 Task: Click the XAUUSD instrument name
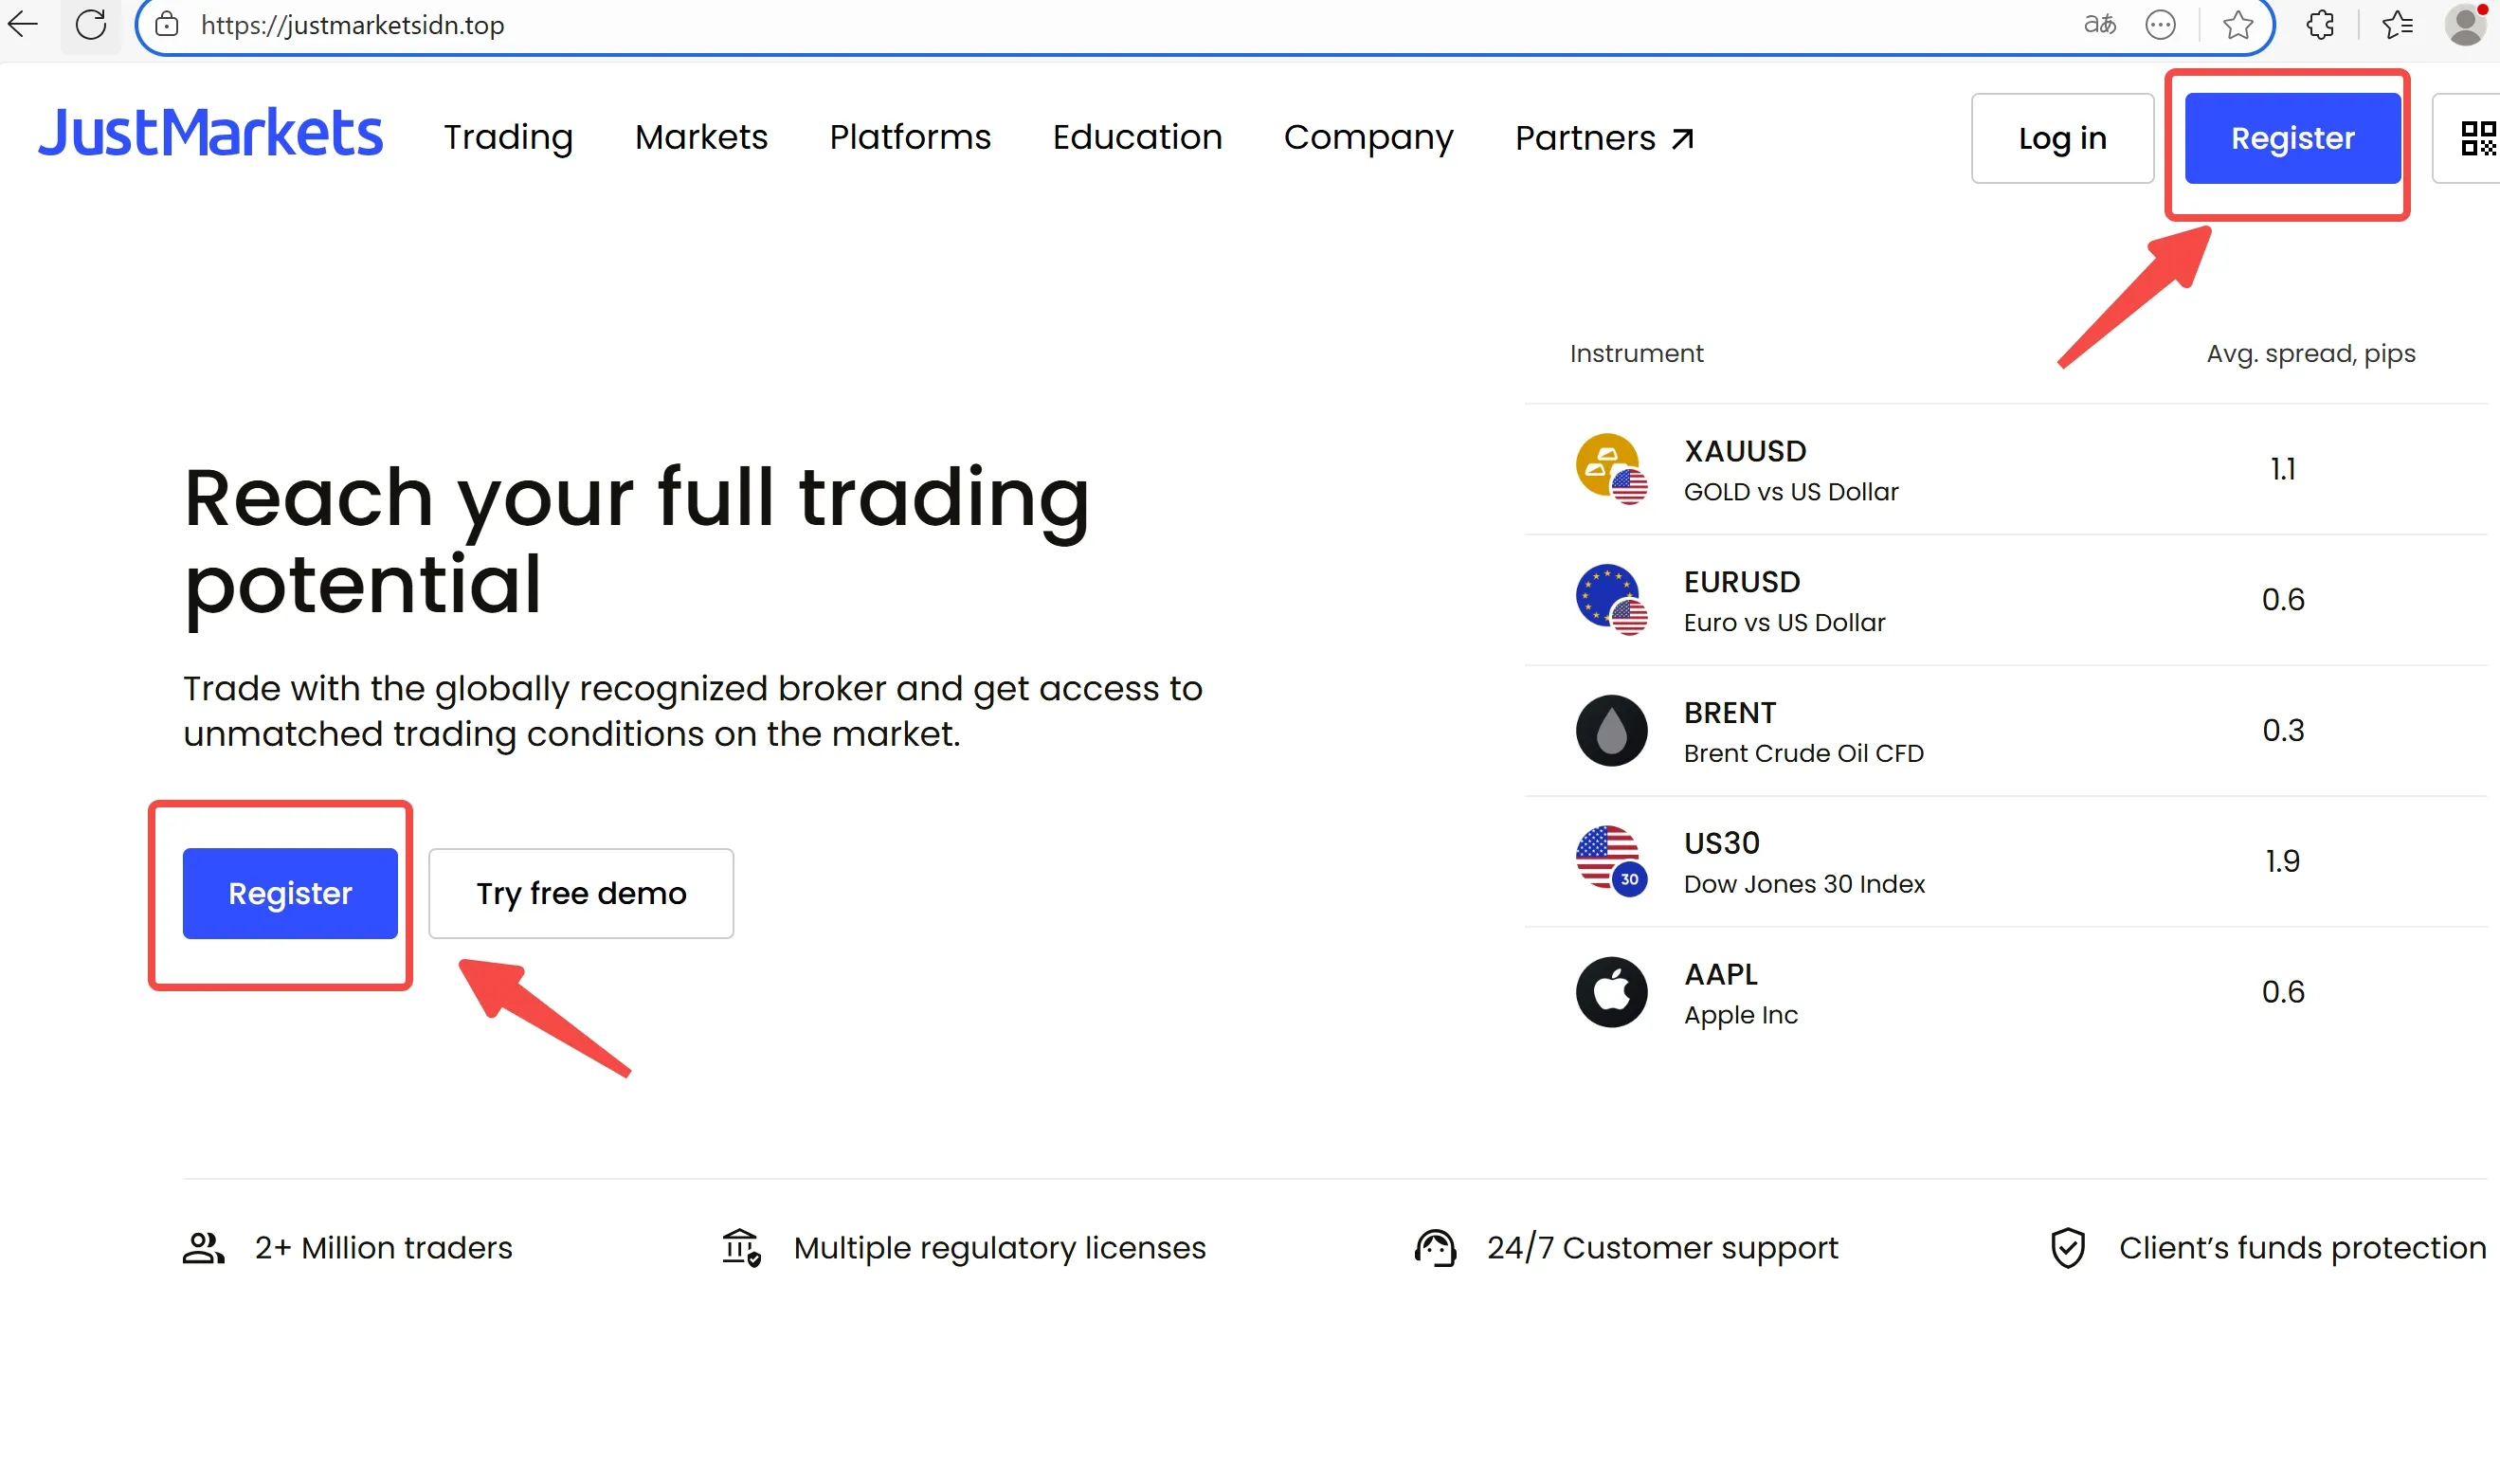point(1745,451)
